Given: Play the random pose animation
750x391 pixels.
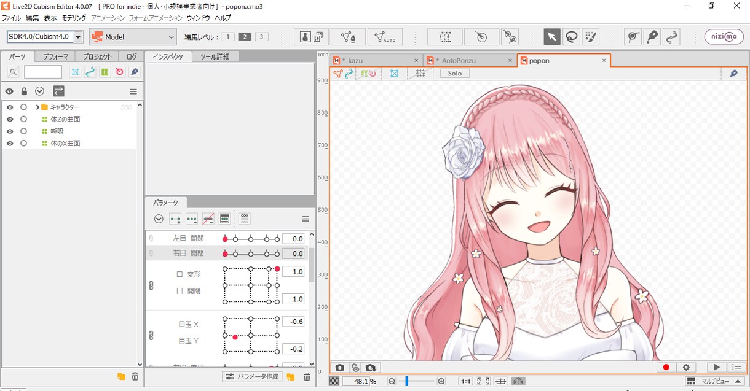Looking at the screenshot, I should (x=717, y=368).
